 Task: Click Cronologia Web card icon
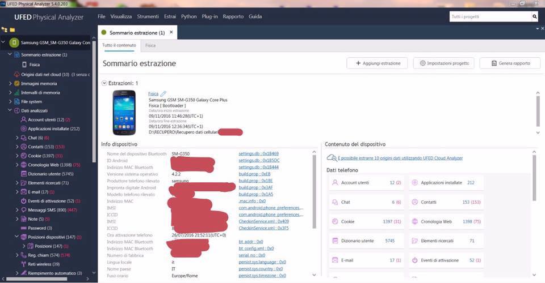pos(414,221)
